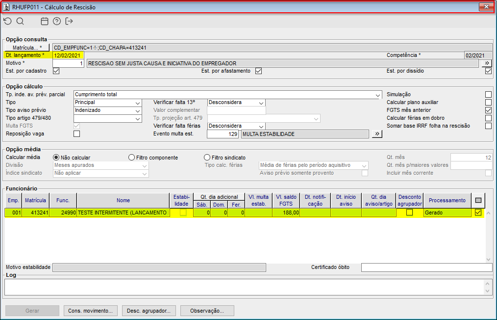Click the Vl. saldo FGTS column header
This screenshot has width=497, height=320.
tap(286, 200)
